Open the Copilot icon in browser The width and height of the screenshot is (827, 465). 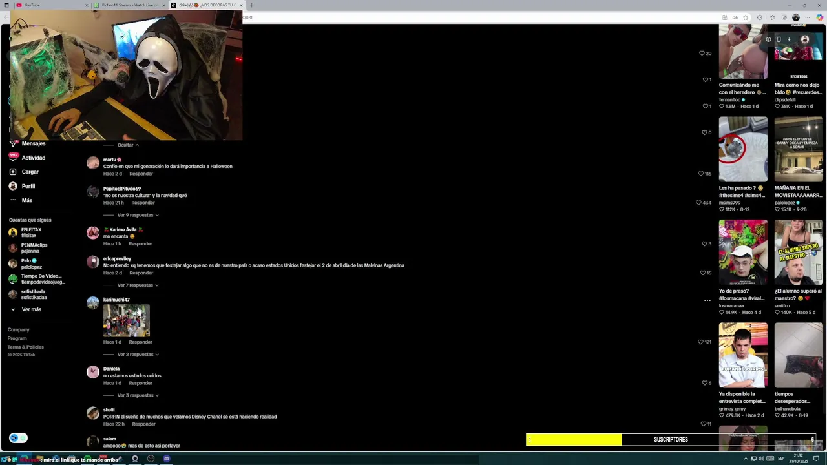tap(819, 17)
